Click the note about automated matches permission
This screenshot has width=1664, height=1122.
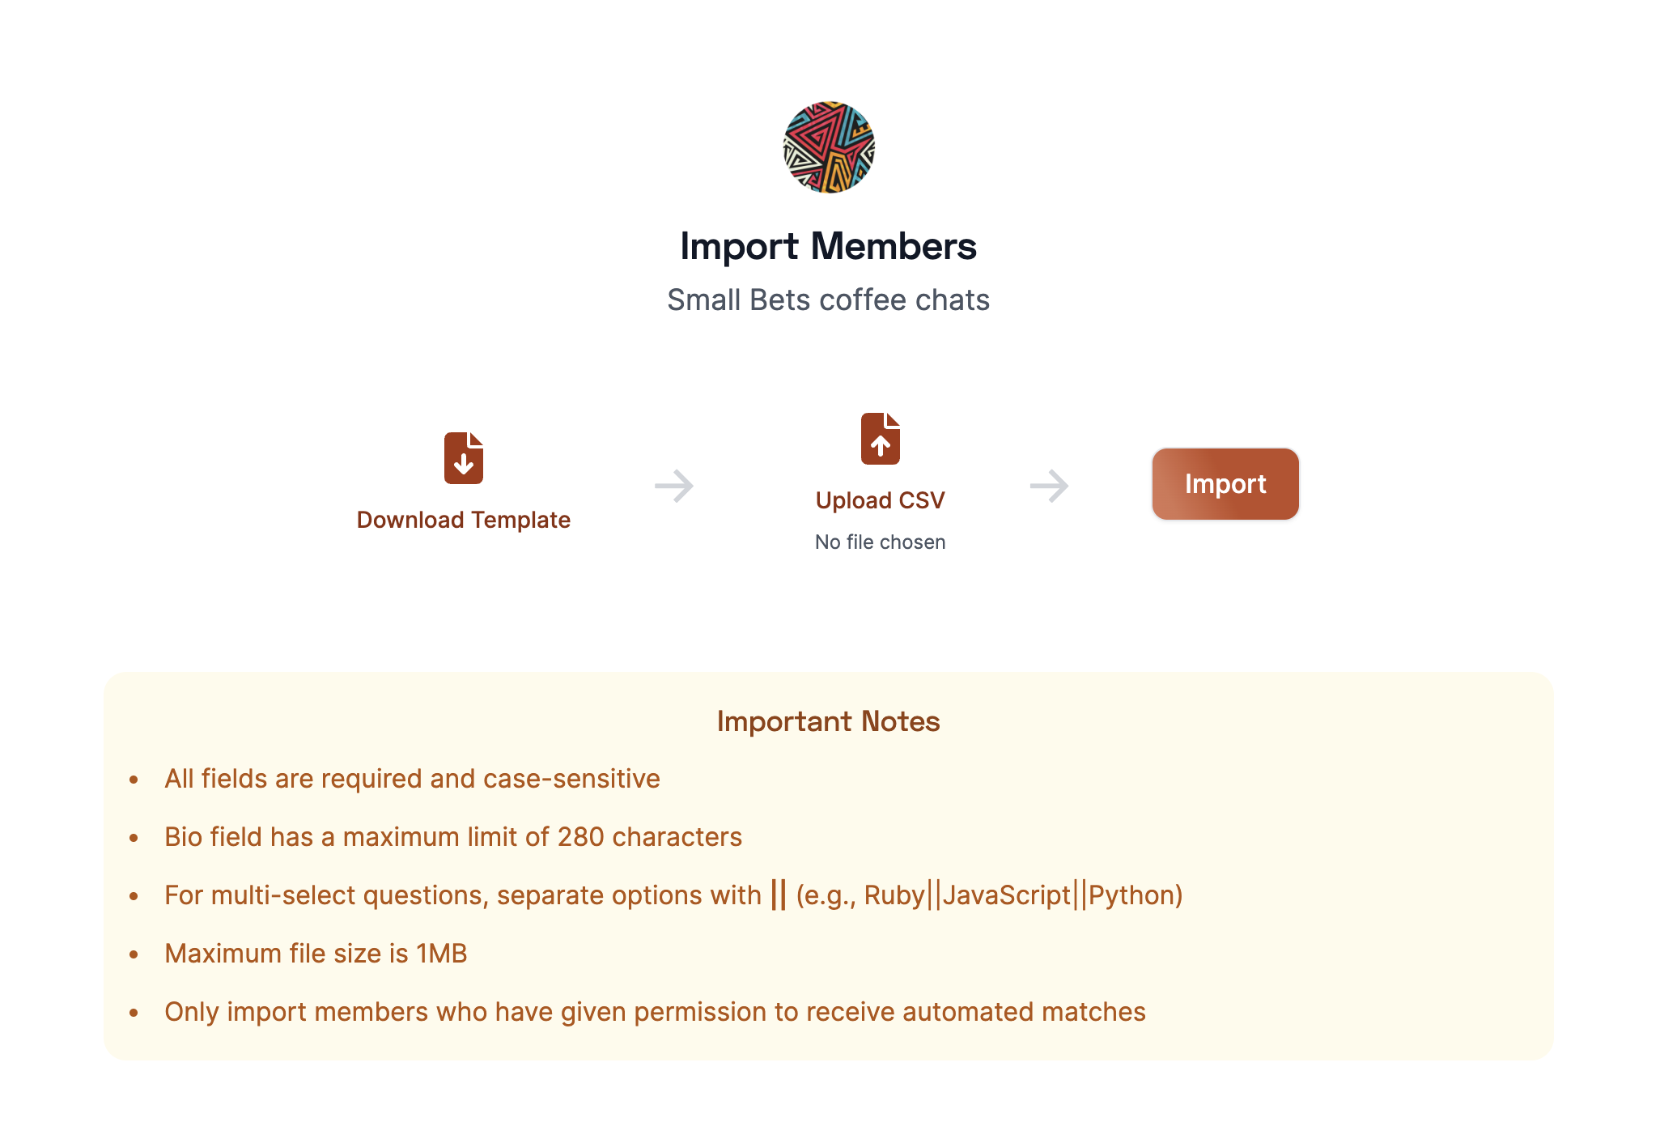point(655,1012)
